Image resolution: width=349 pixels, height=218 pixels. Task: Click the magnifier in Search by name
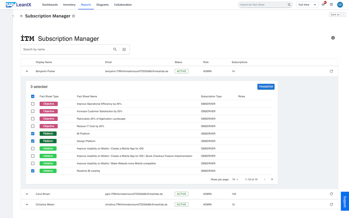(x=115, y=49)
